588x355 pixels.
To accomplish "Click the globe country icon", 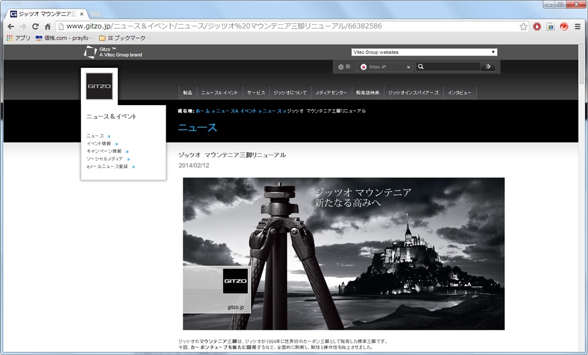I will (341, 67).
